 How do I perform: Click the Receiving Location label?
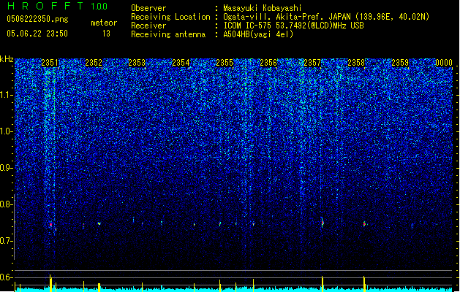pos(170,17)
